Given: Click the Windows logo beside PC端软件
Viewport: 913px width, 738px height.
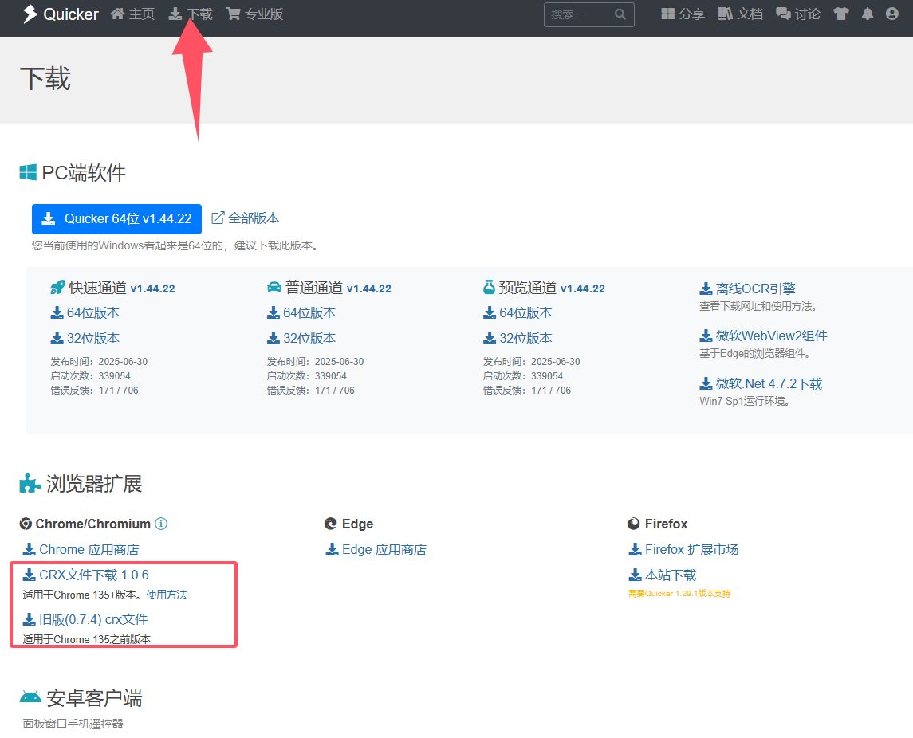Looking at the screenshot, I should tap(28, 172).
